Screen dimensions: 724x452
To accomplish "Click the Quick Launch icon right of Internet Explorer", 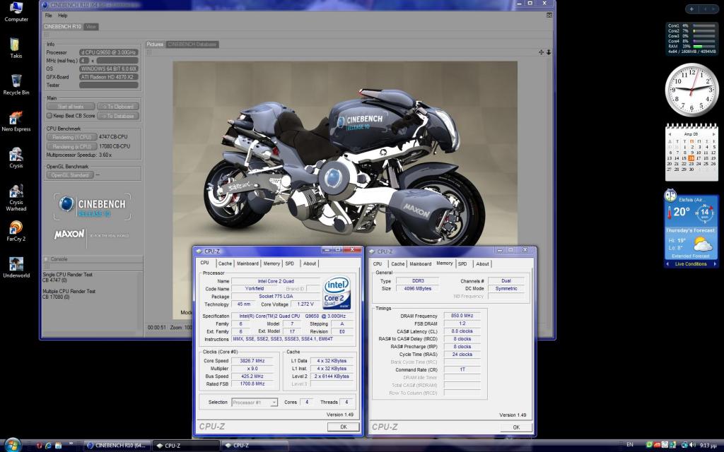I will [x=58, y=446].
